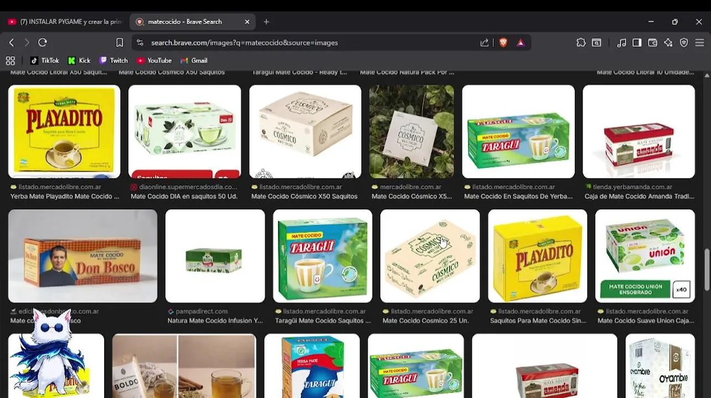Open the Playadito image in the first row
Viewport: 711px width, 398px height.
click(x=64, y=132)
